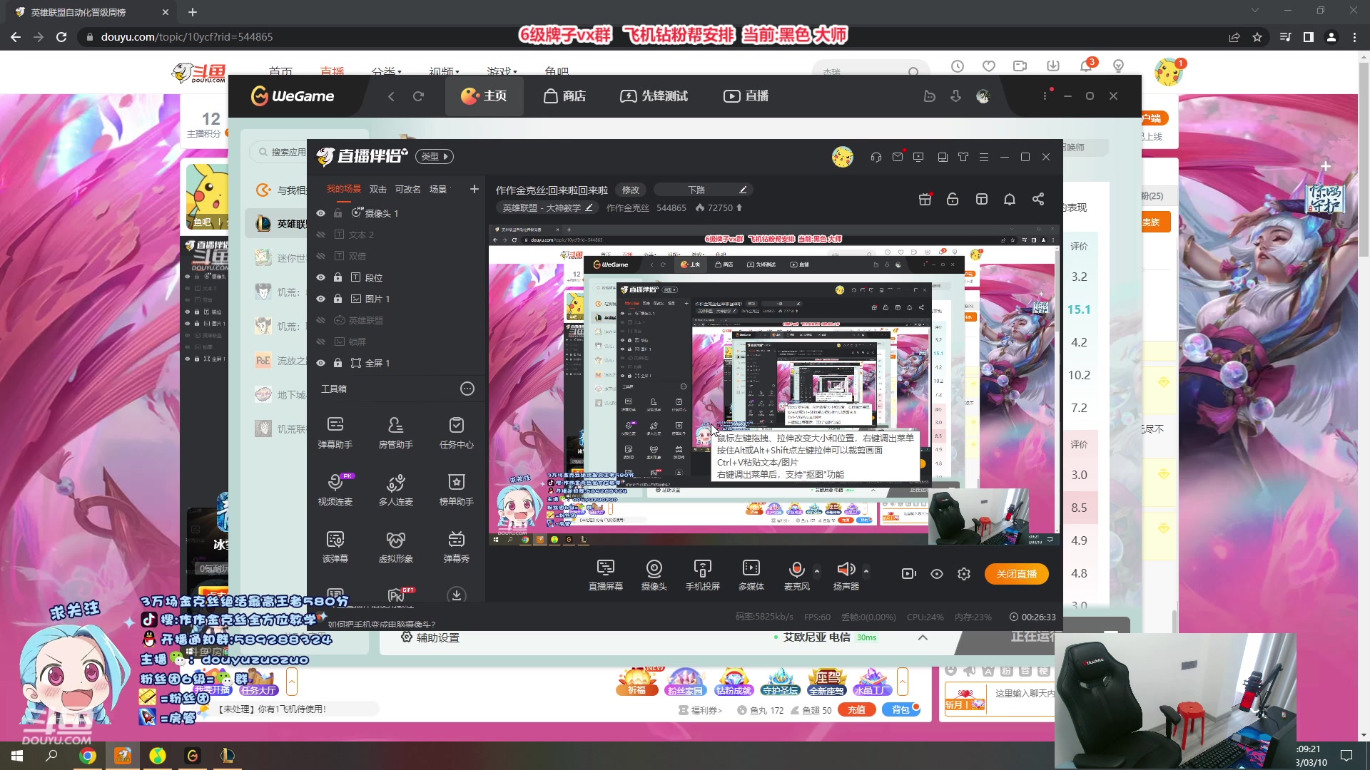
Task: Open 直播伴侣 hamburger menu
Action: click(x=984, y=157)
